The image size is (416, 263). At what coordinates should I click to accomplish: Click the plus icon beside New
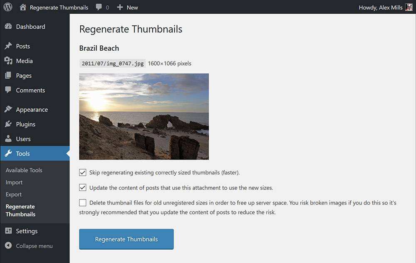coord(120,7)
